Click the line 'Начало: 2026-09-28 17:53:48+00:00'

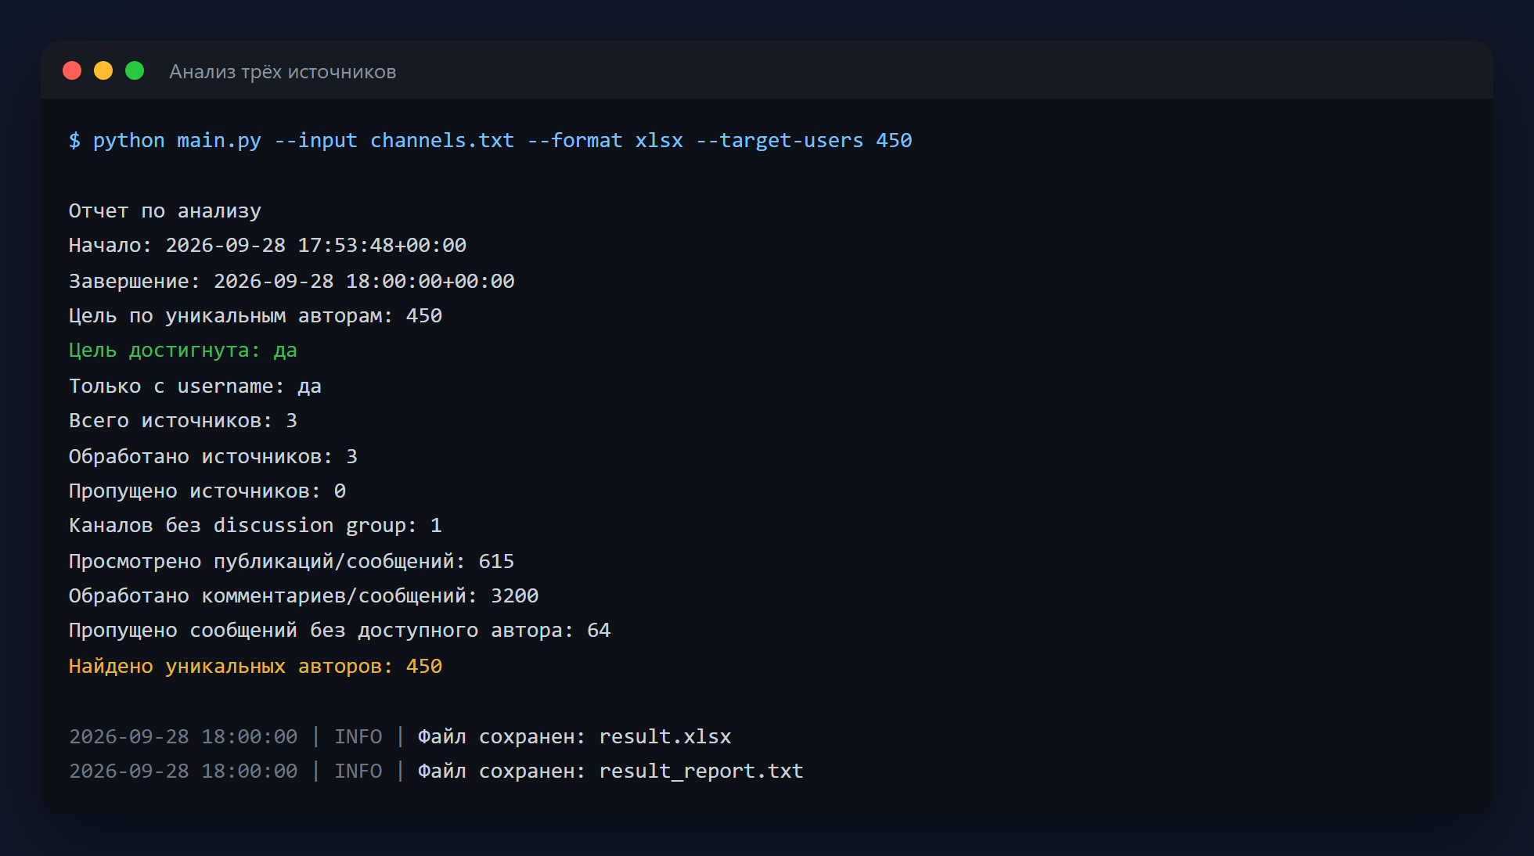pos(268,246)
